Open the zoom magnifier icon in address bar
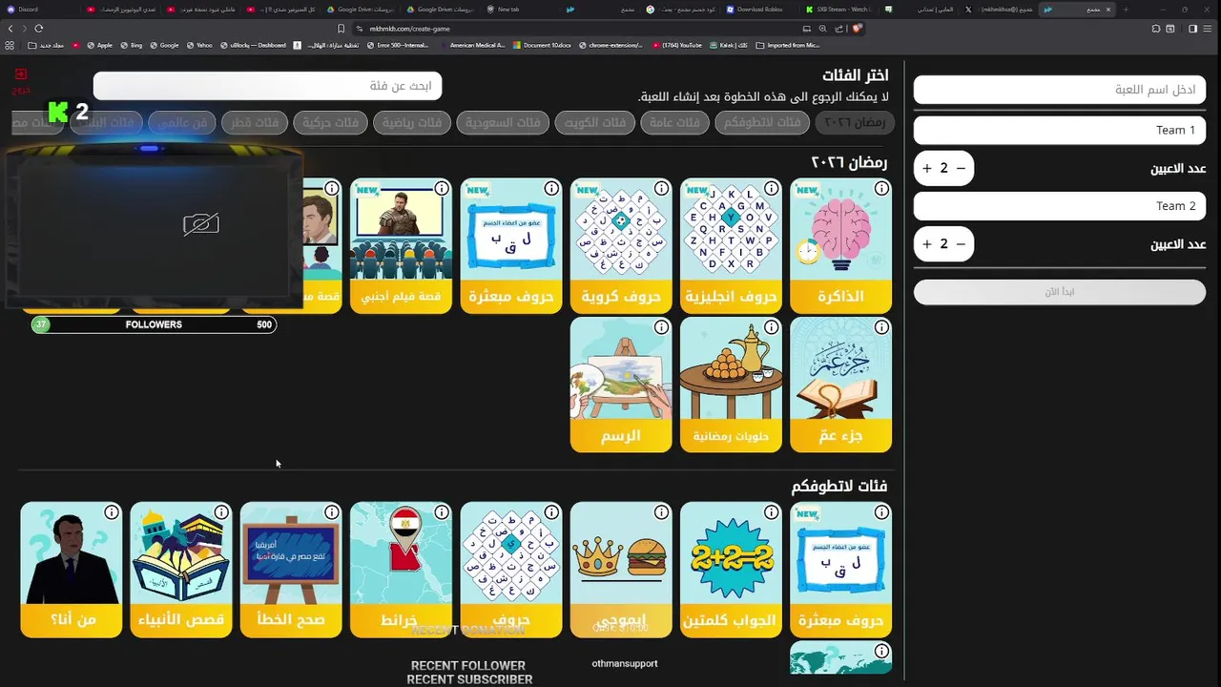Screen dimensions: 1221x687 coord(822,29)
